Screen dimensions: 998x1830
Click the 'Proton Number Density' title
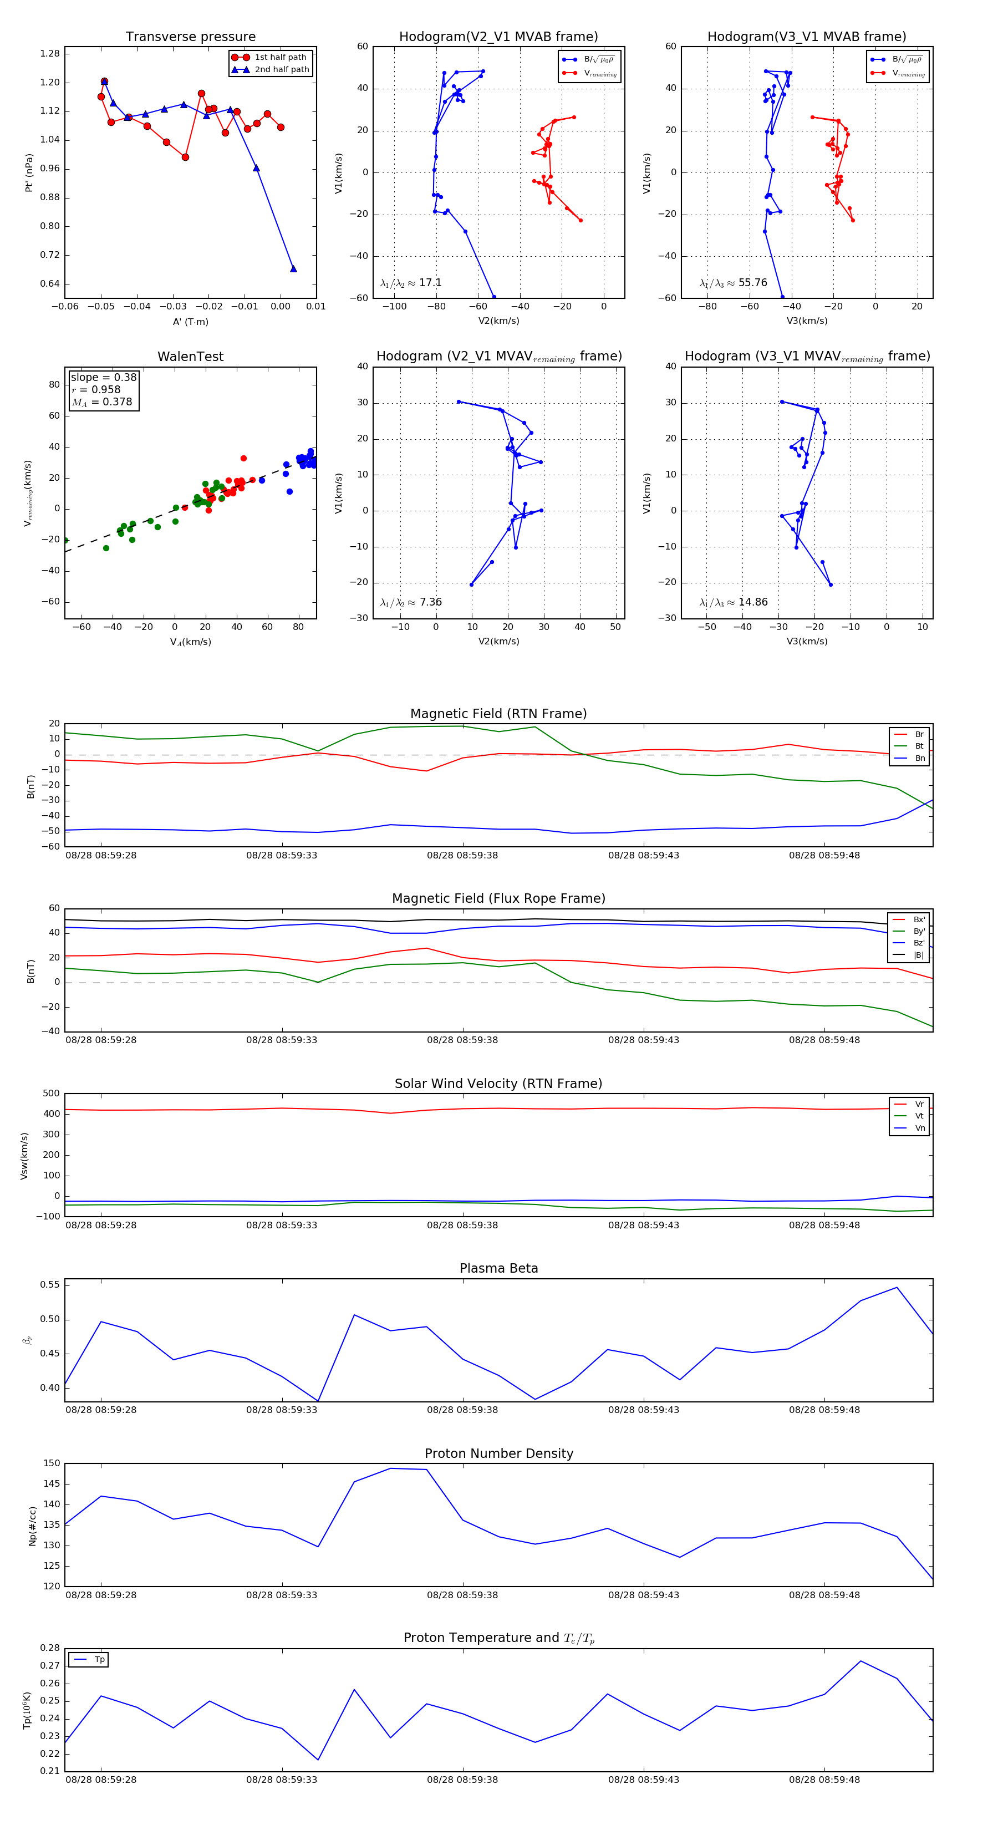498,1453
